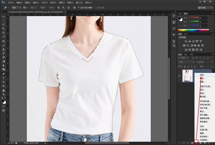Open the workspace dropdown labeled 基本功能

click(204, 7)
